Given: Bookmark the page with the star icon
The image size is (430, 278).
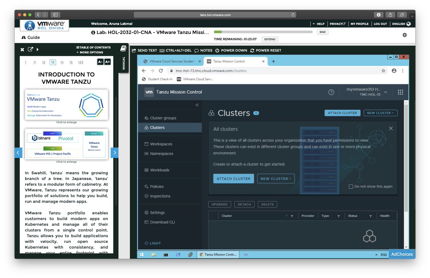Looking at the screenshot, I should click(383, 71).
